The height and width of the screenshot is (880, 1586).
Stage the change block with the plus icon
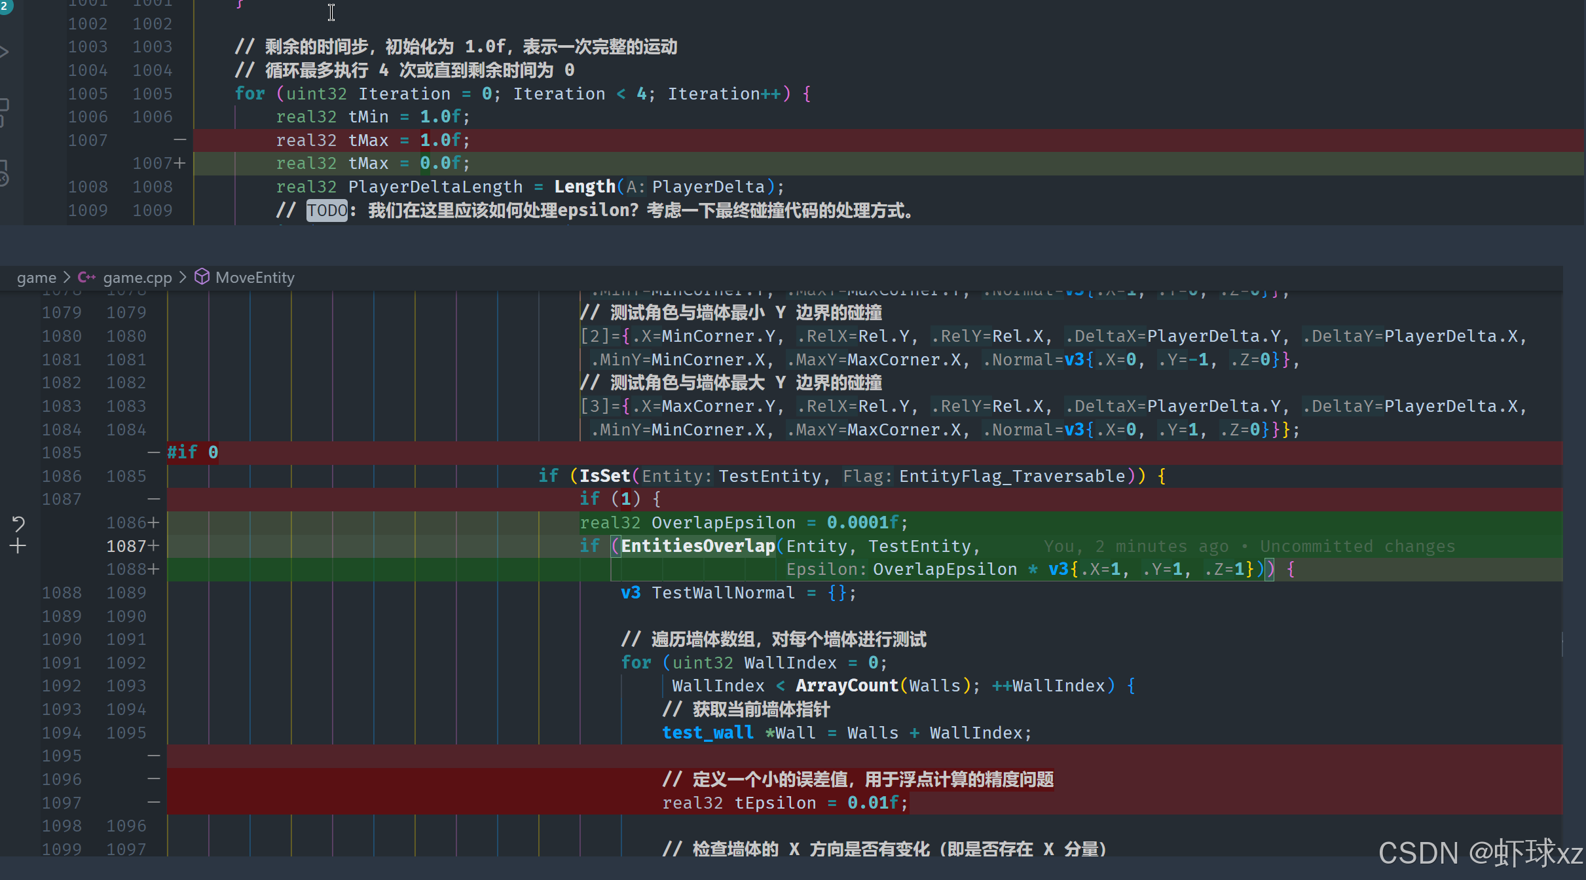click(x=18, y=546)
